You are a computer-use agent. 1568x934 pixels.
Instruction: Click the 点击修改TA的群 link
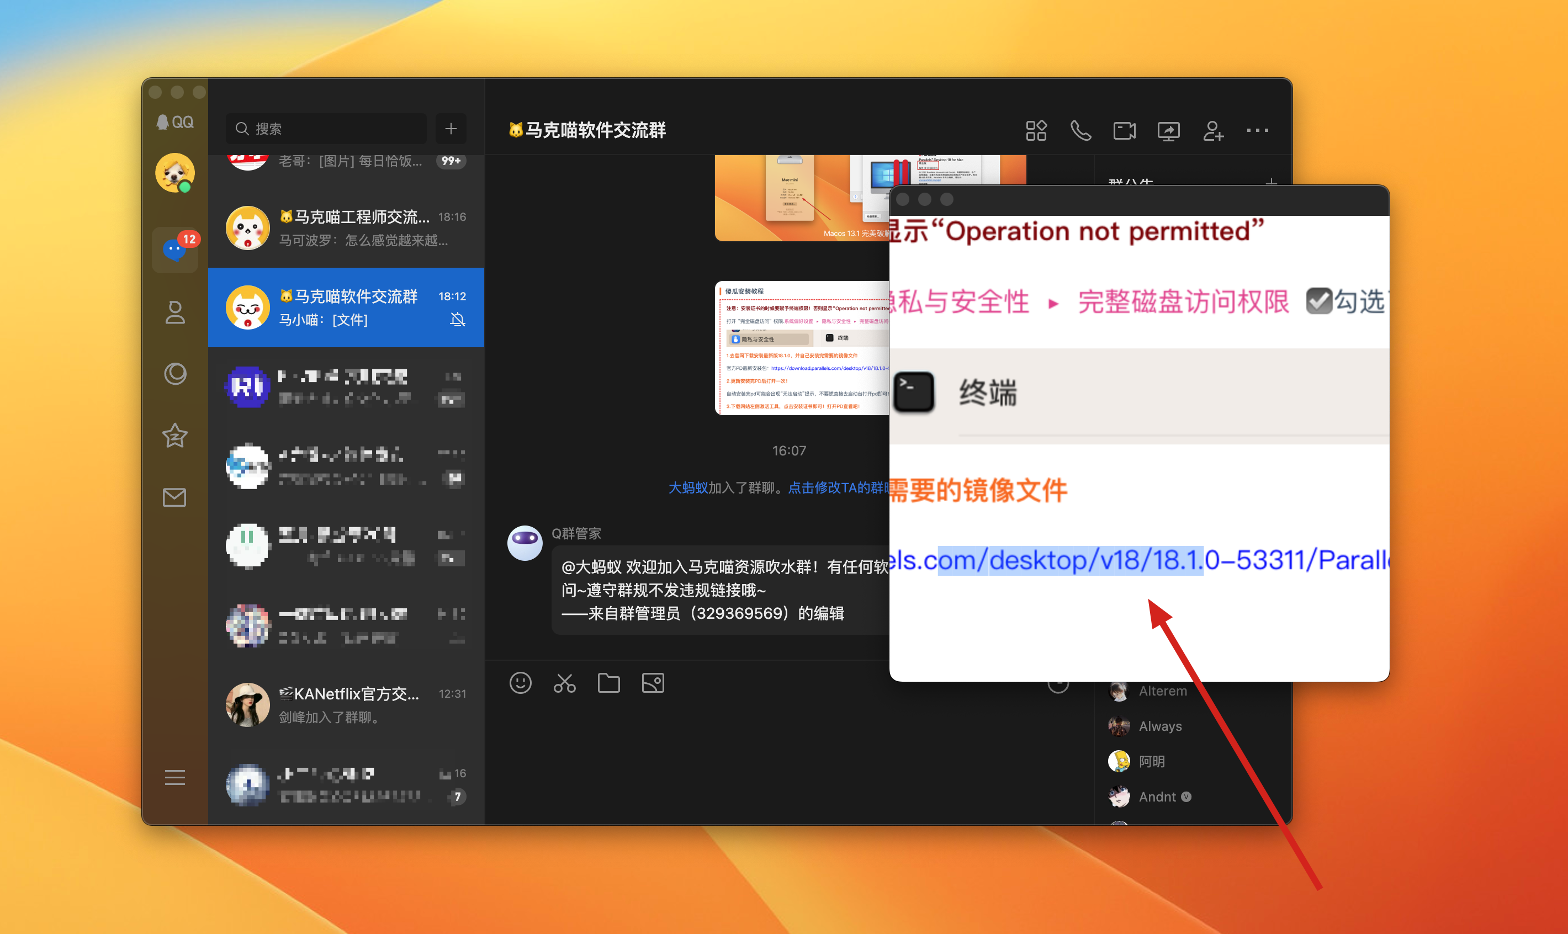click(837, 488)
